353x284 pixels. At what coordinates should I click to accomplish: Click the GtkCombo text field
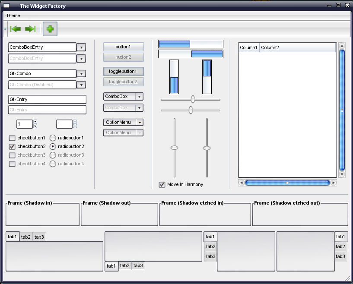coord(42,73)
